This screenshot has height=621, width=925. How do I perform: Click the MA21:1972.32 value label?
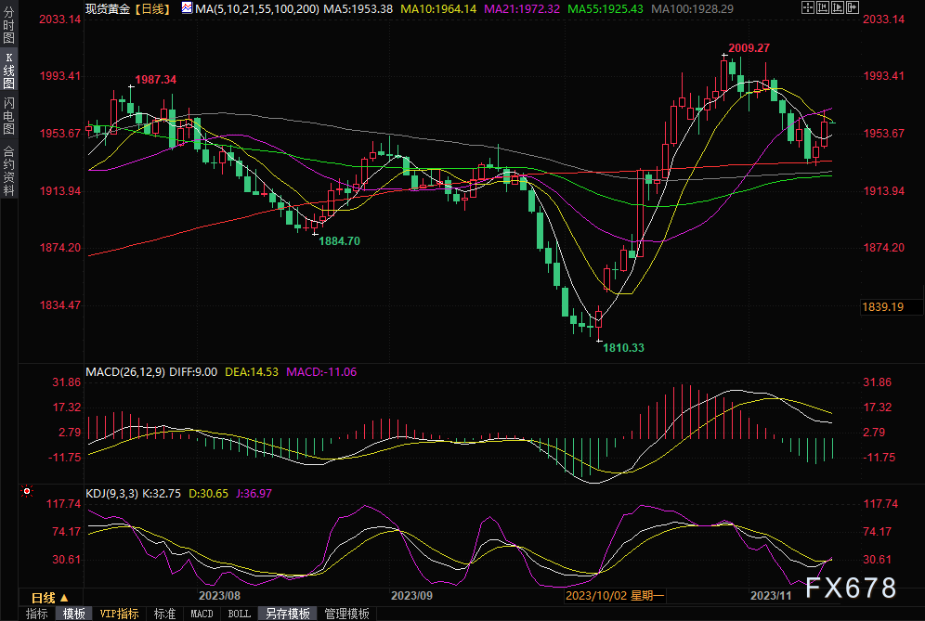click(522, 9)
